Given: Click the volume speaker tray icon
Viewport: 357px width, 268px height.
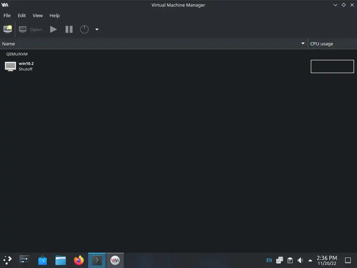Looking at the screenshot, I should click(x=301, y=260).
